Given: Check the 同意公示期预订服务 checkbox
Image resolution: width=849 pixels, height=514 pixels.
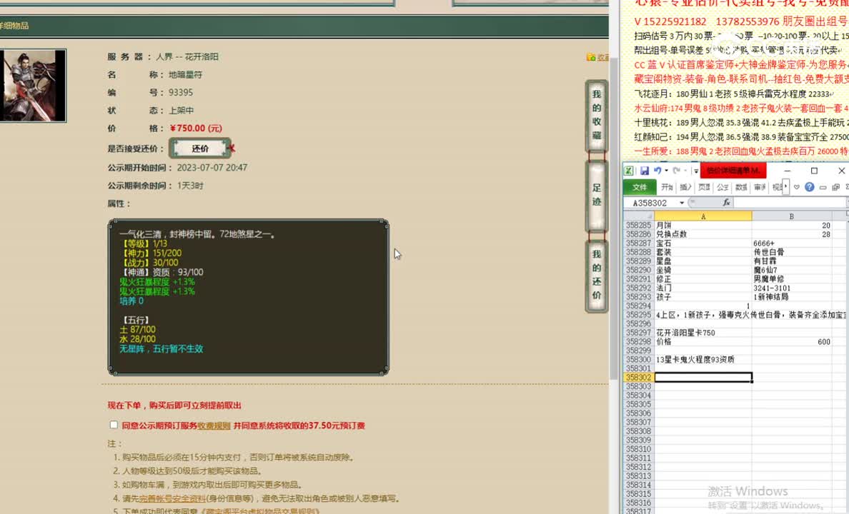Looking at the screenshot, I should pyautogui.click(x=114, y=425).
